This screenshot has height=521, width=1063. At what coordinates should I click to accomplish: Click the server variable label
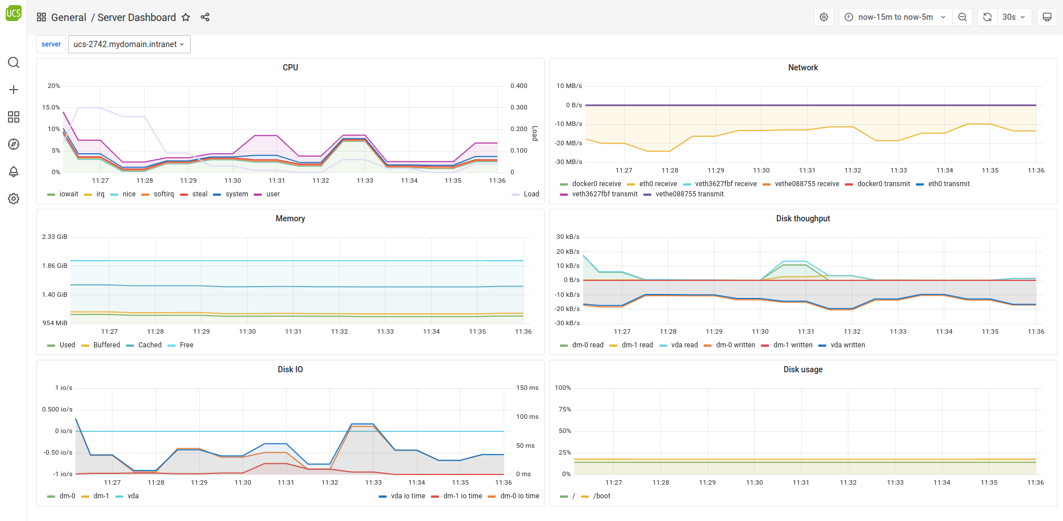(51, 44)
